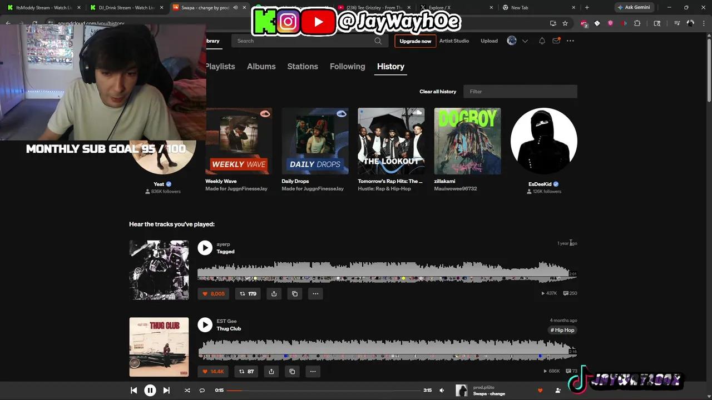Open the Chrome three-dot menu

click(x=704, y=23)
